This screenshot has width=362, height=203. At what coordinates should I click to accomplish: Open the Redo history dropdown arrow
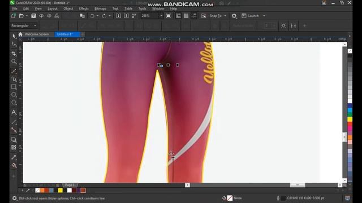click(x=110, y=16)
